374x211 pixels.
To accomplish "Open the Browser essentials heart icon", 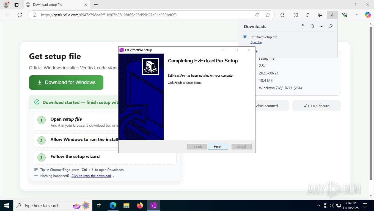I will coord(344,15).
